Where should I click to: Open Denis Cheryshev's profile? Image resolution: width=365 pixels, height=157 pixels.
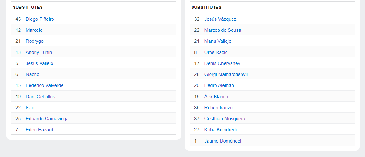pos(222,63)
